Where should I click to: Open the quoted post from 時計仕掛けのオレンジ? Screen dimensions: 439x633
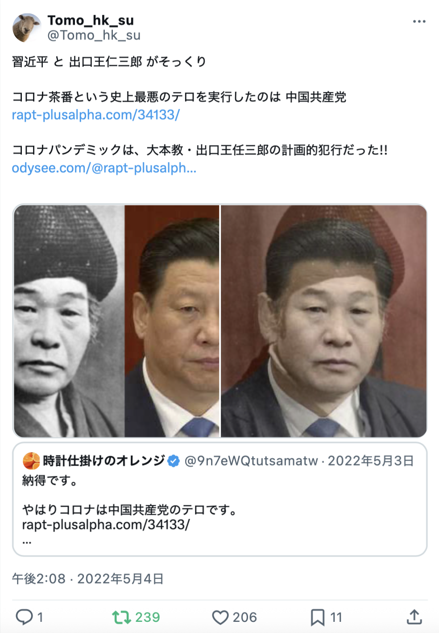click(220, 499)
